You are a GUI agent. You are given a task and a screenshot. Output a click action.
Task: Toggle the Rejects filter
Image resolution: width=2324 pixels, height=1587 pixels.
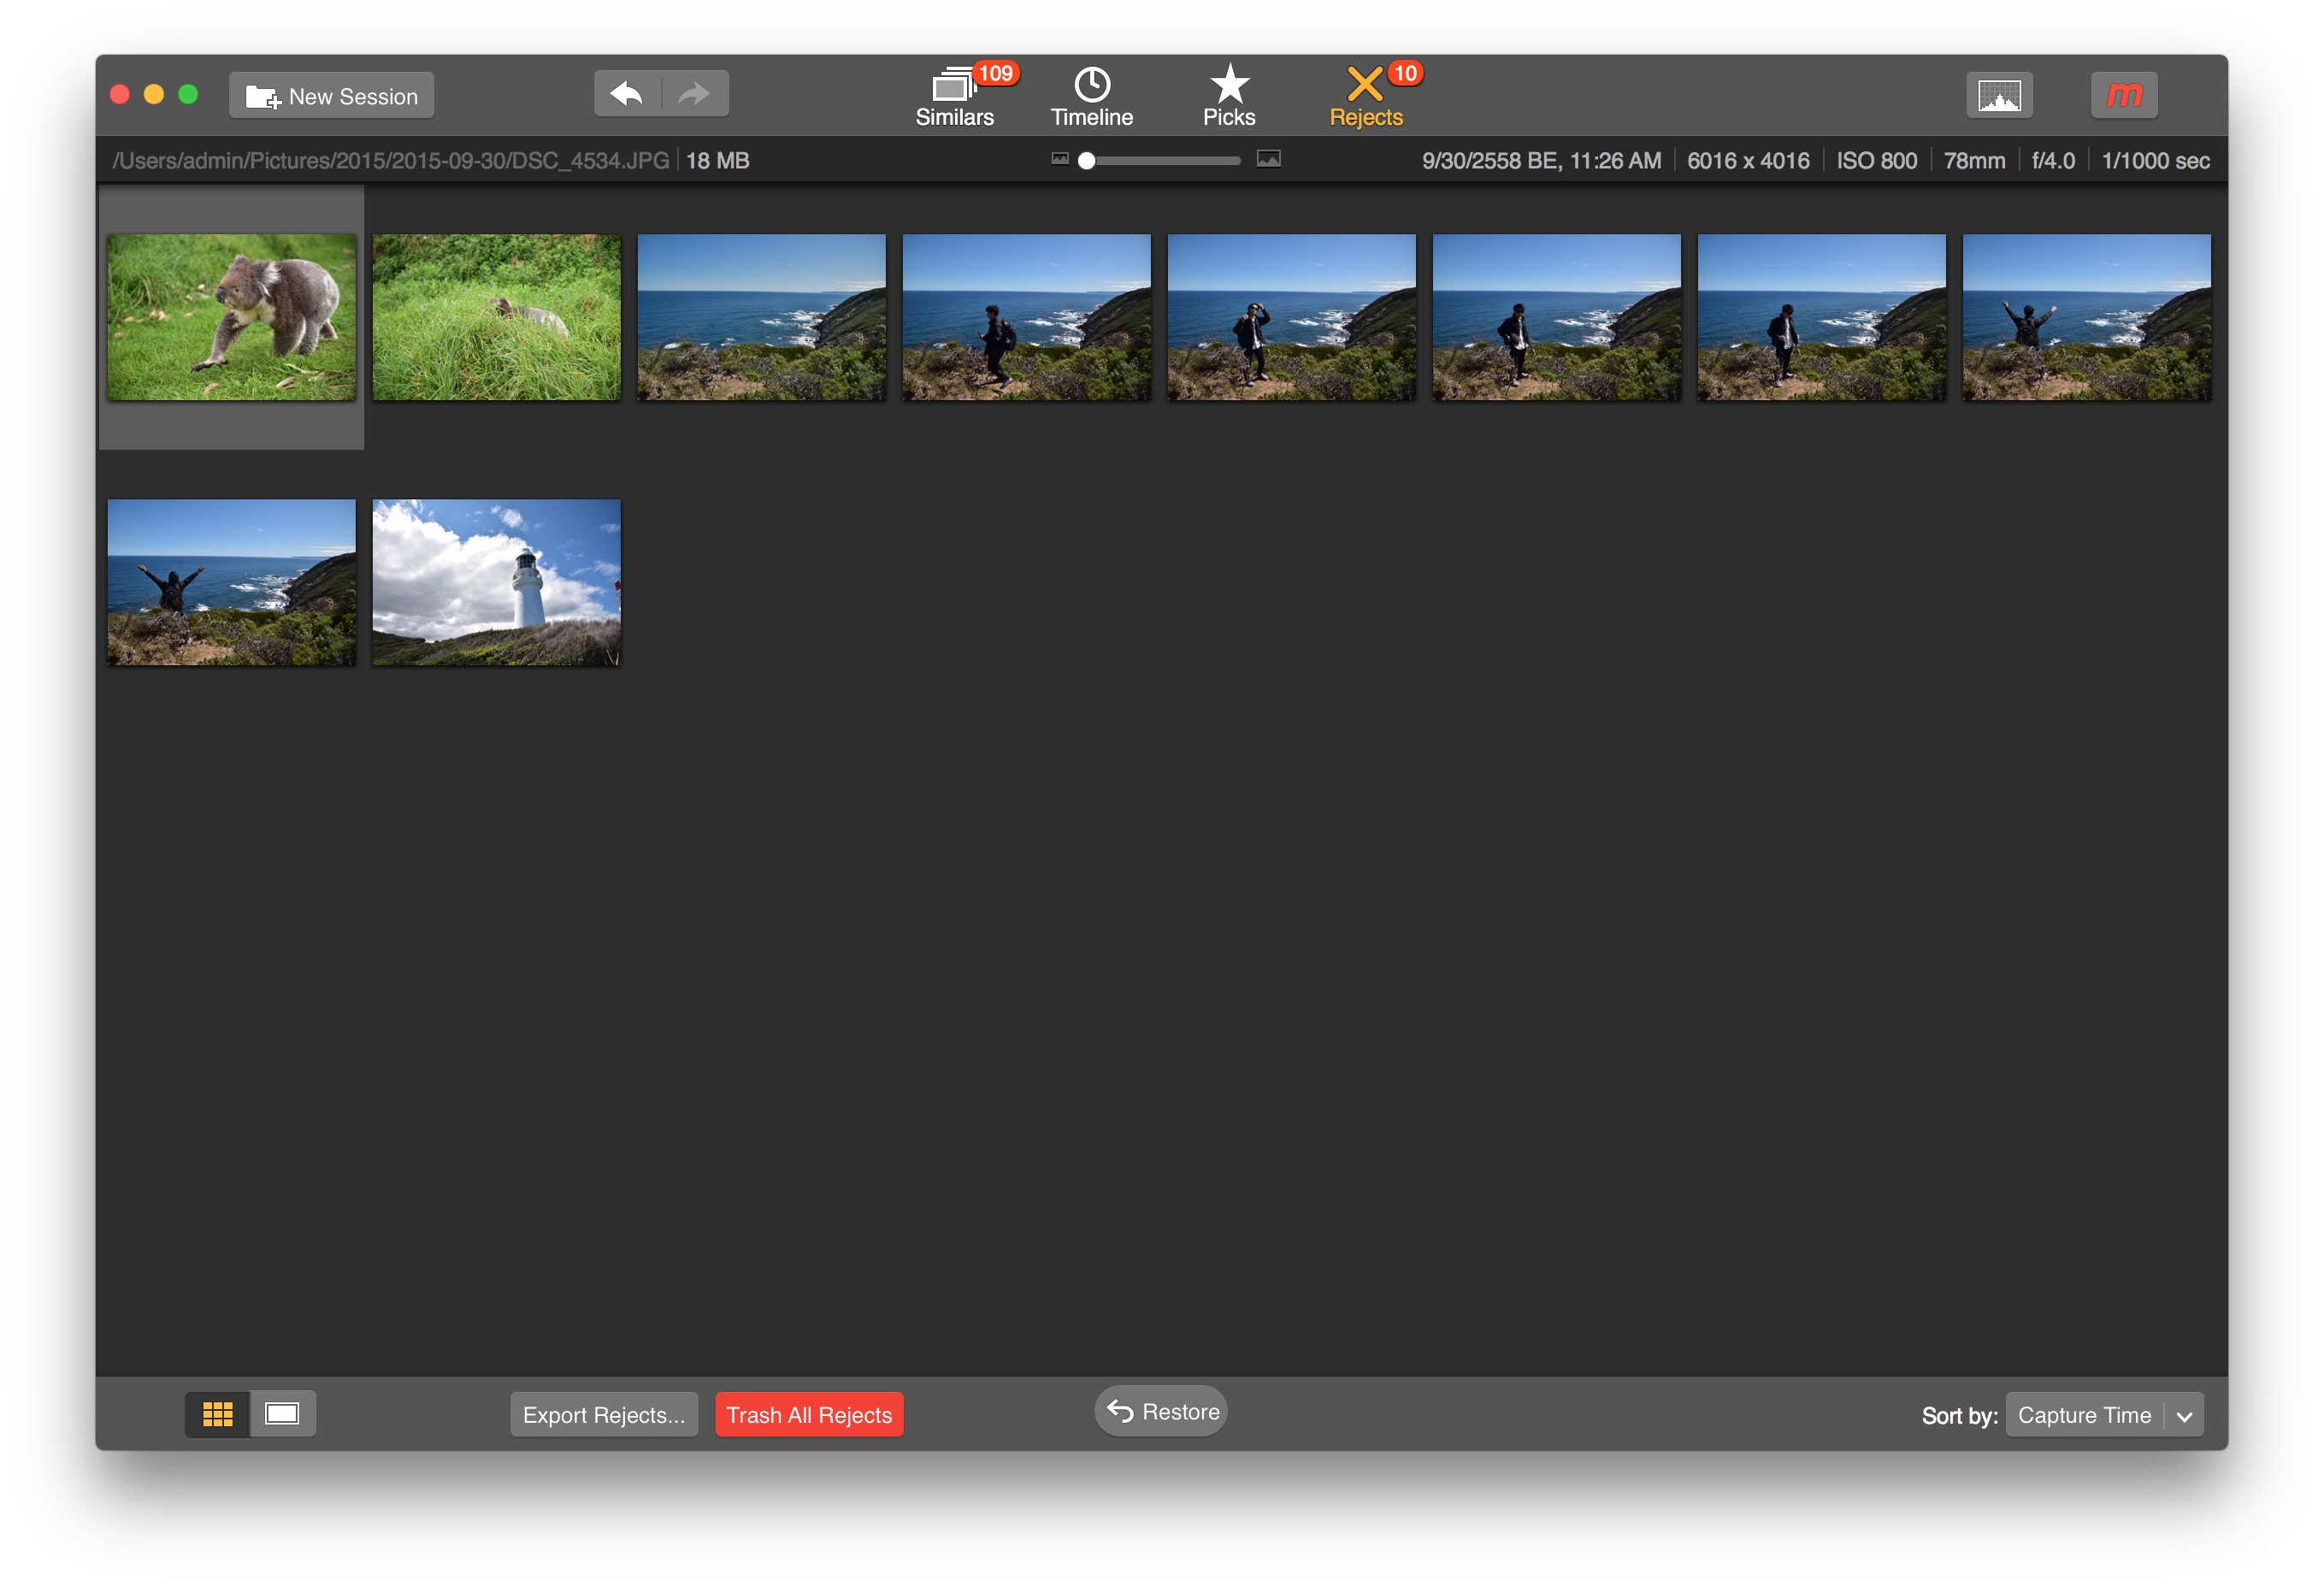[1365, 95]
